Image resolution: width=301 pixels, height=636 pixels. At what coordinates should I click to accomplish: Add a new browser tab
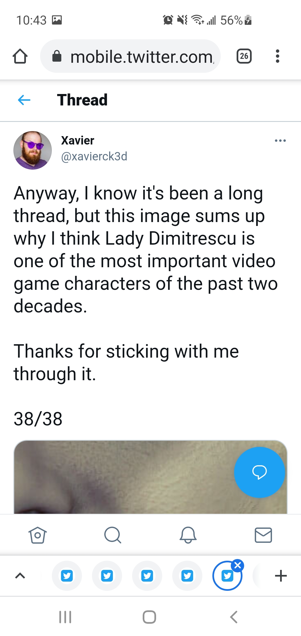click(281, 576)
